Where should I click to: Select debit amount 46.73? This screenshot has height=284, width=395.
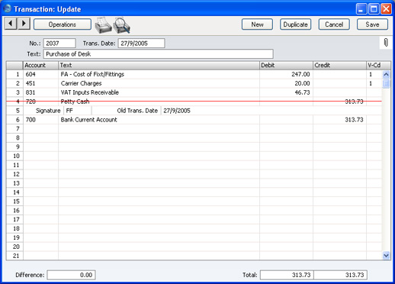pos(286,92)
